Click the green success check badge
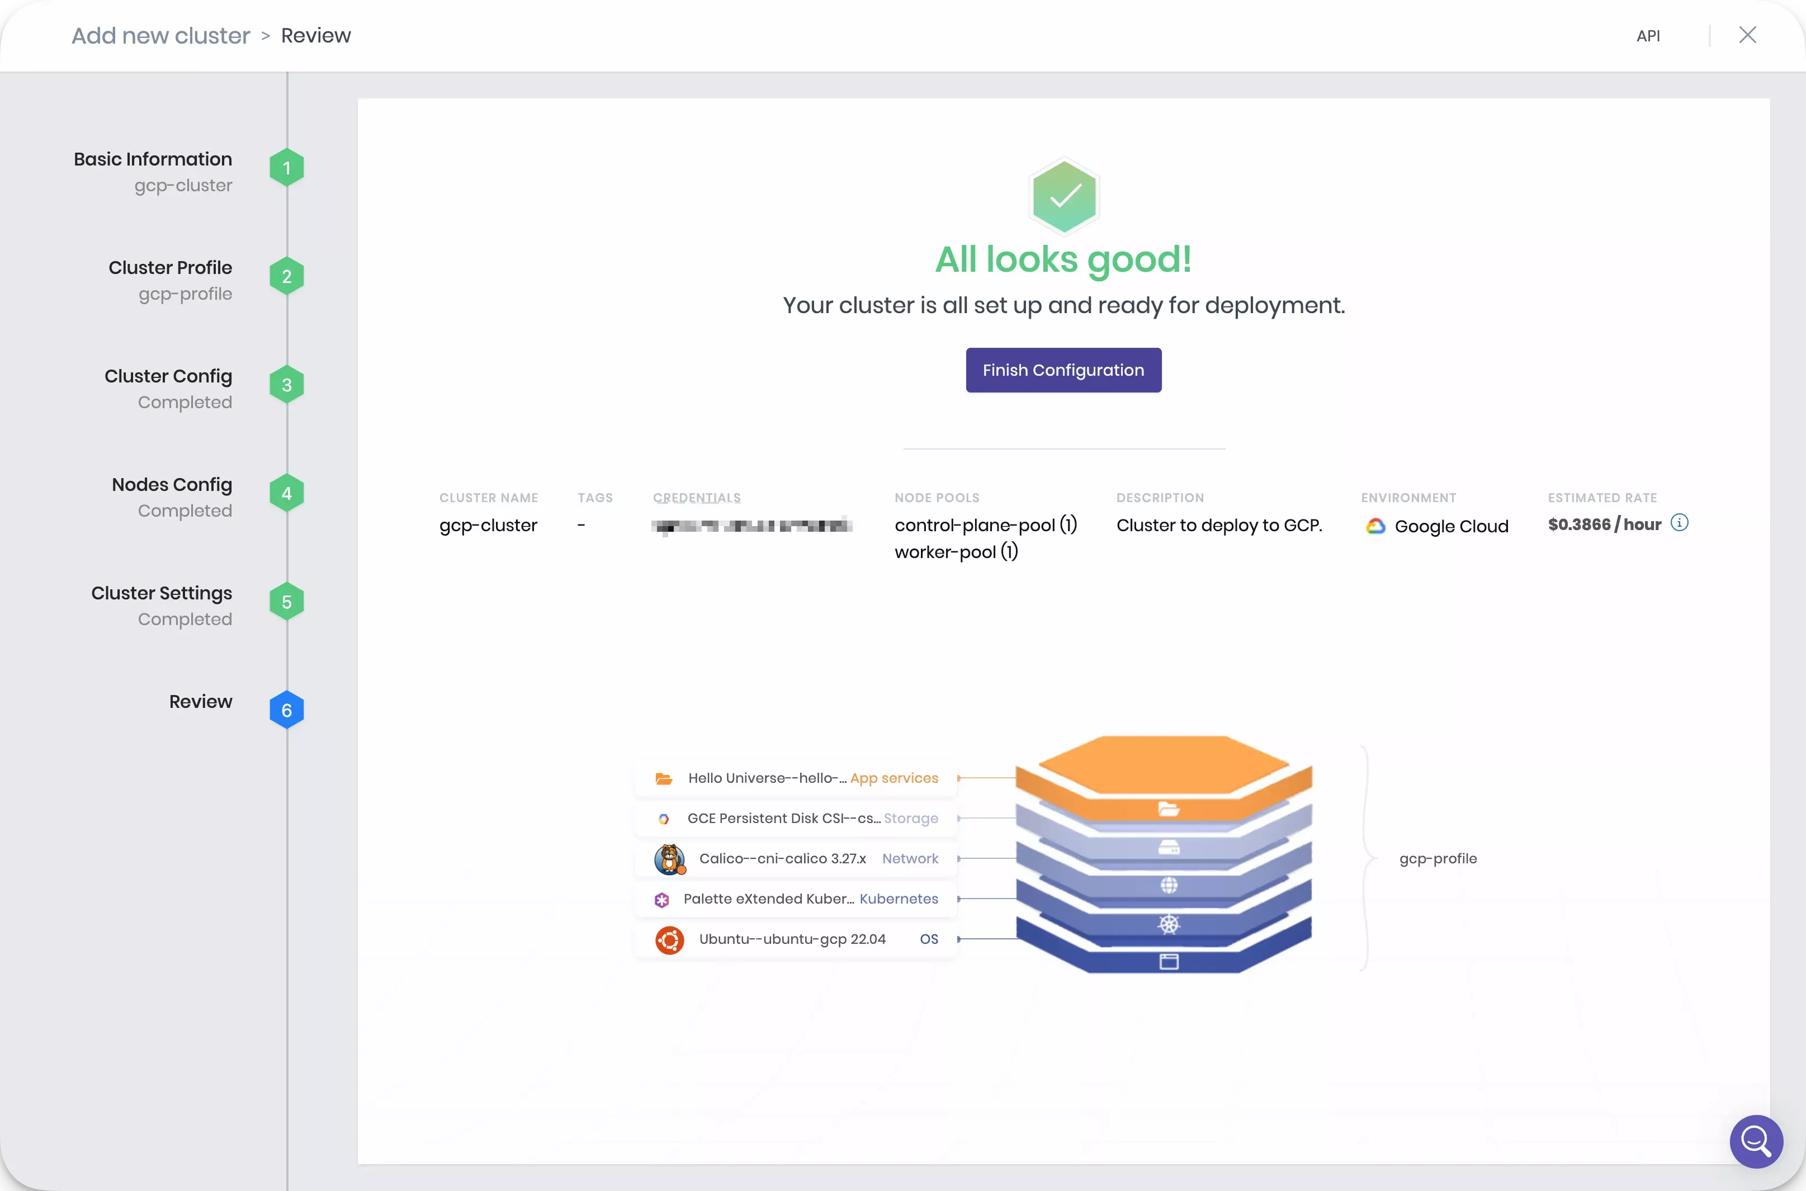Image resolution: width=1806 pixels, height=1191 pixels. (x=1063, y=196)
